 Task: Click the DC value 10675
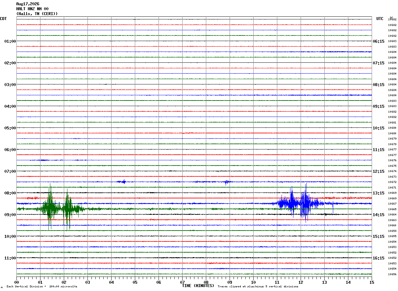pos(392,166)
